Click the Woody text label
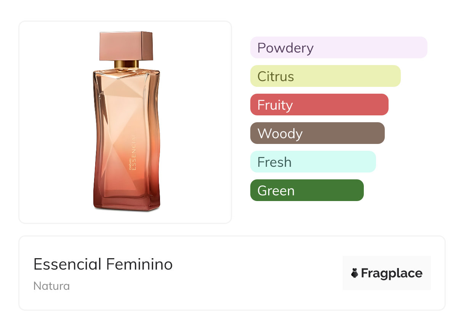 pyautogui.click(x=280, y=134)
